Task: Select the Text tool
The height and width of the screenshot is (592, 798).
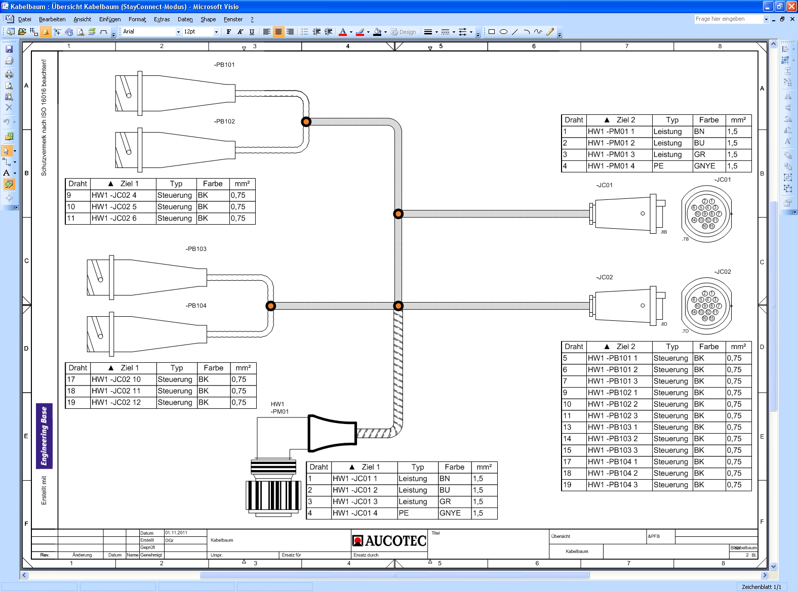Action: (7, 173)
